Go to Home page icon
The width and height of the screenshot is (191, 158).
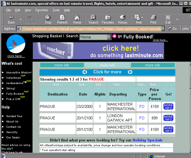[77, 18]
